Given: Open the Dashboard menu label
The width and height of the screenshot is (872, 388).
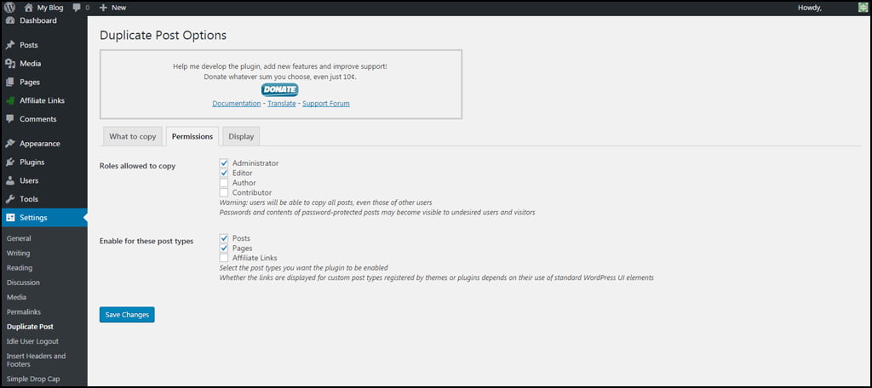Looking at the screenshot, I should pyautogui.click(x=38, y=21).
